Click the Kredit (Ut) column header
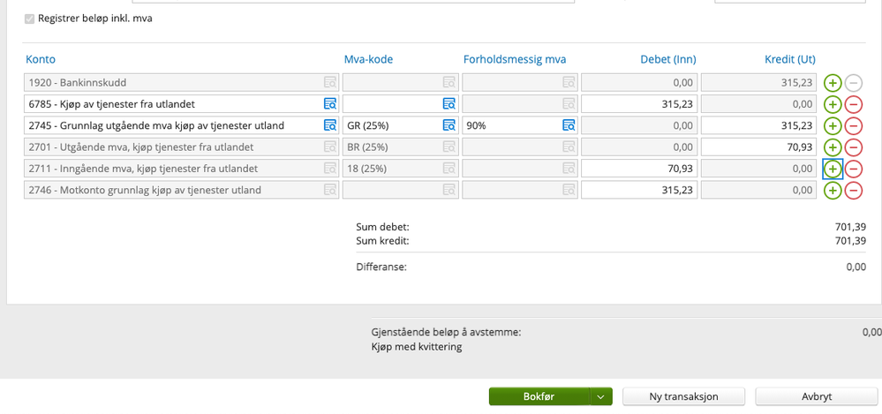The height and width of the screenshot is (414, 882). (x=790, y=60)
